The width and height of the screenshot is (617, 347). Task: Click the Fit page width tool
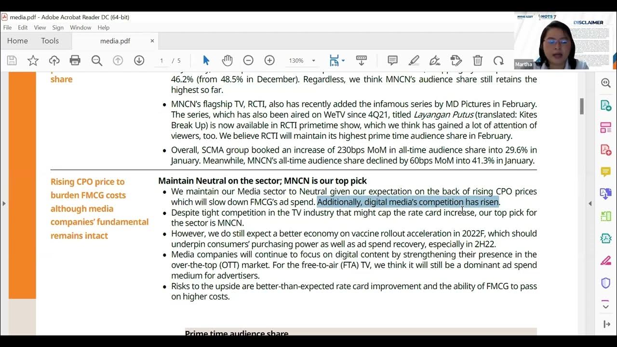click(x=334, y=60)
